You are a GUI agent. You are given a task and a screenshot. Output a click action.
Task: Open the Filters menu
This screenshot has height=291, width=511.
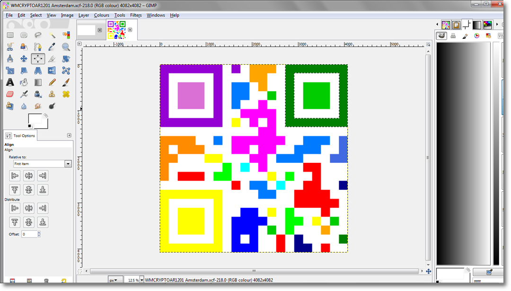tap(136, 15)
